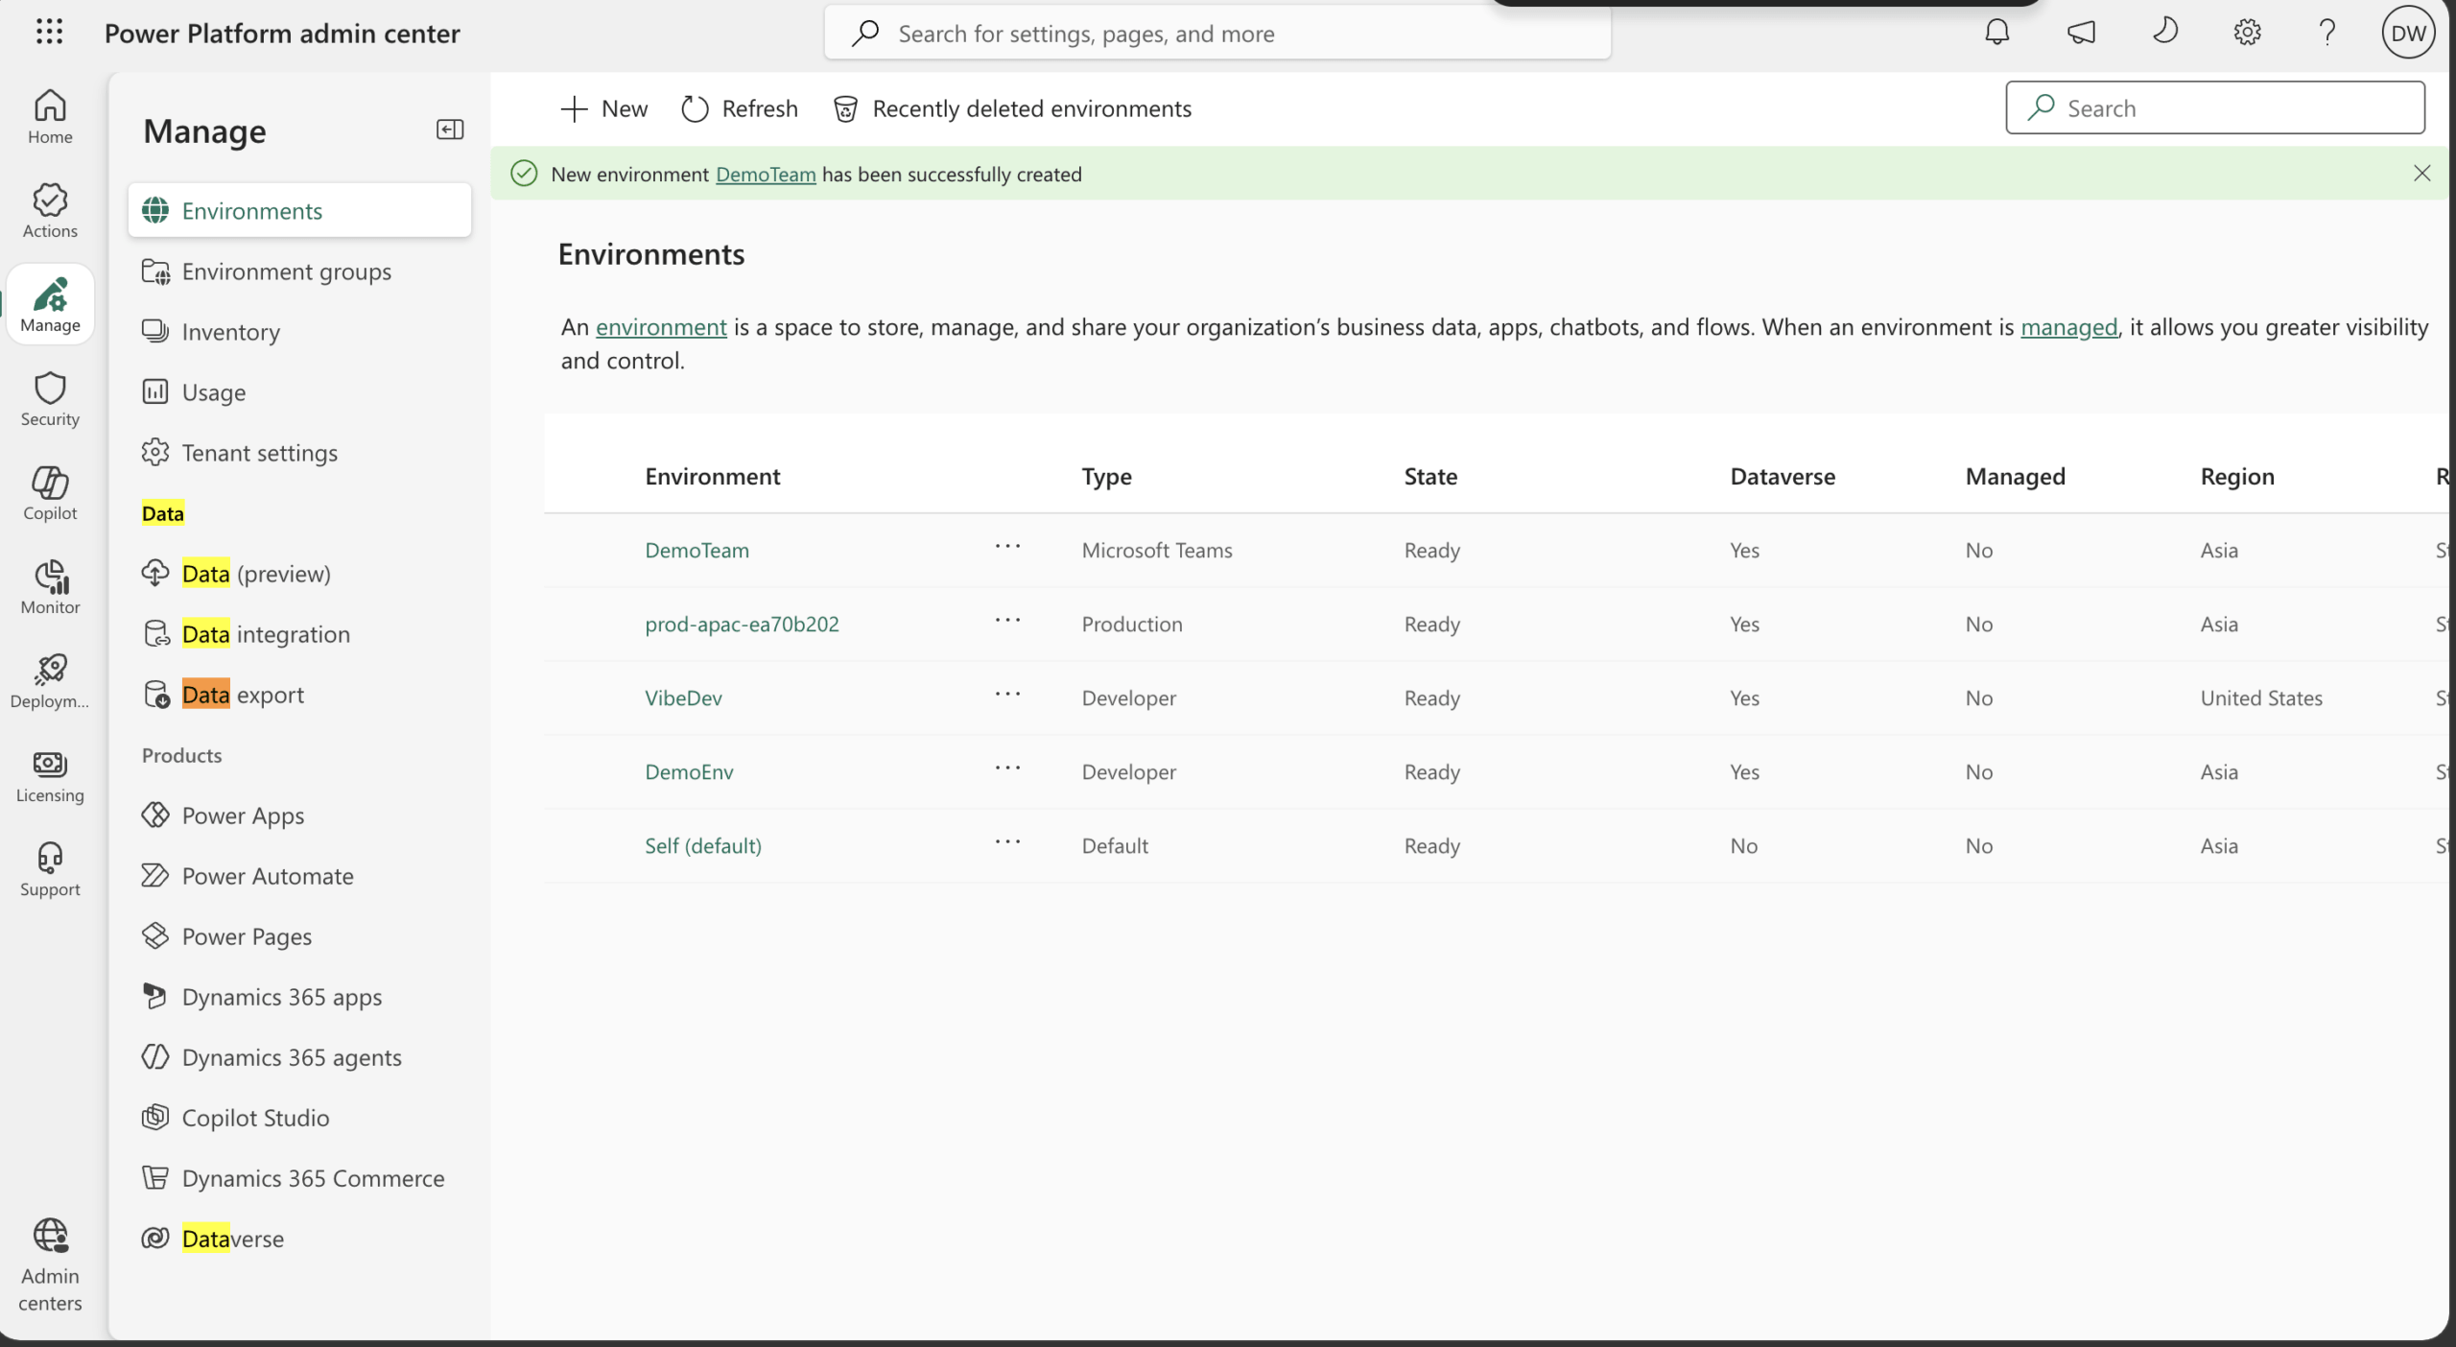Image resolution: width=2456 pixels, height=1347 pixels.
Task: Open Security in left rail
Action: (50, 399)
